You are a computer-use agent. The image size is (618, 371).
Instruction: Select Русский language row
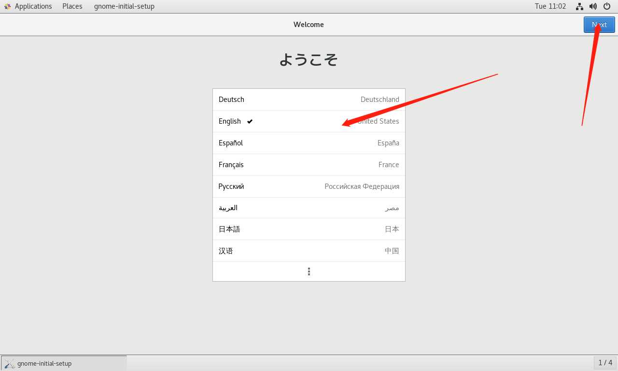click(x=309, y=186)
